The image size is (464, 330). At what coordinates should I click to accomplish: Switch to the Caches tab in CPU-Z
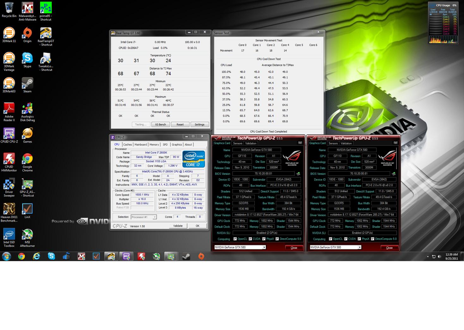[x=127, y=144]
